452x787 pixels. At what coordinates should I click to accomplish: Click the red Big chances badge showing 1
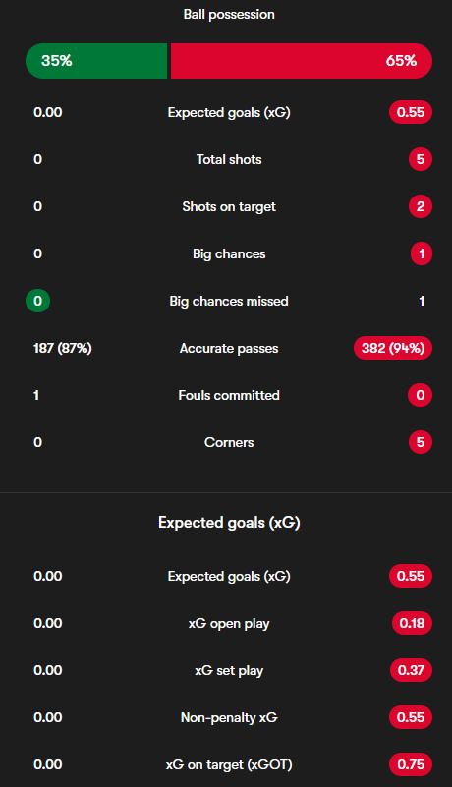pos(422,253)
